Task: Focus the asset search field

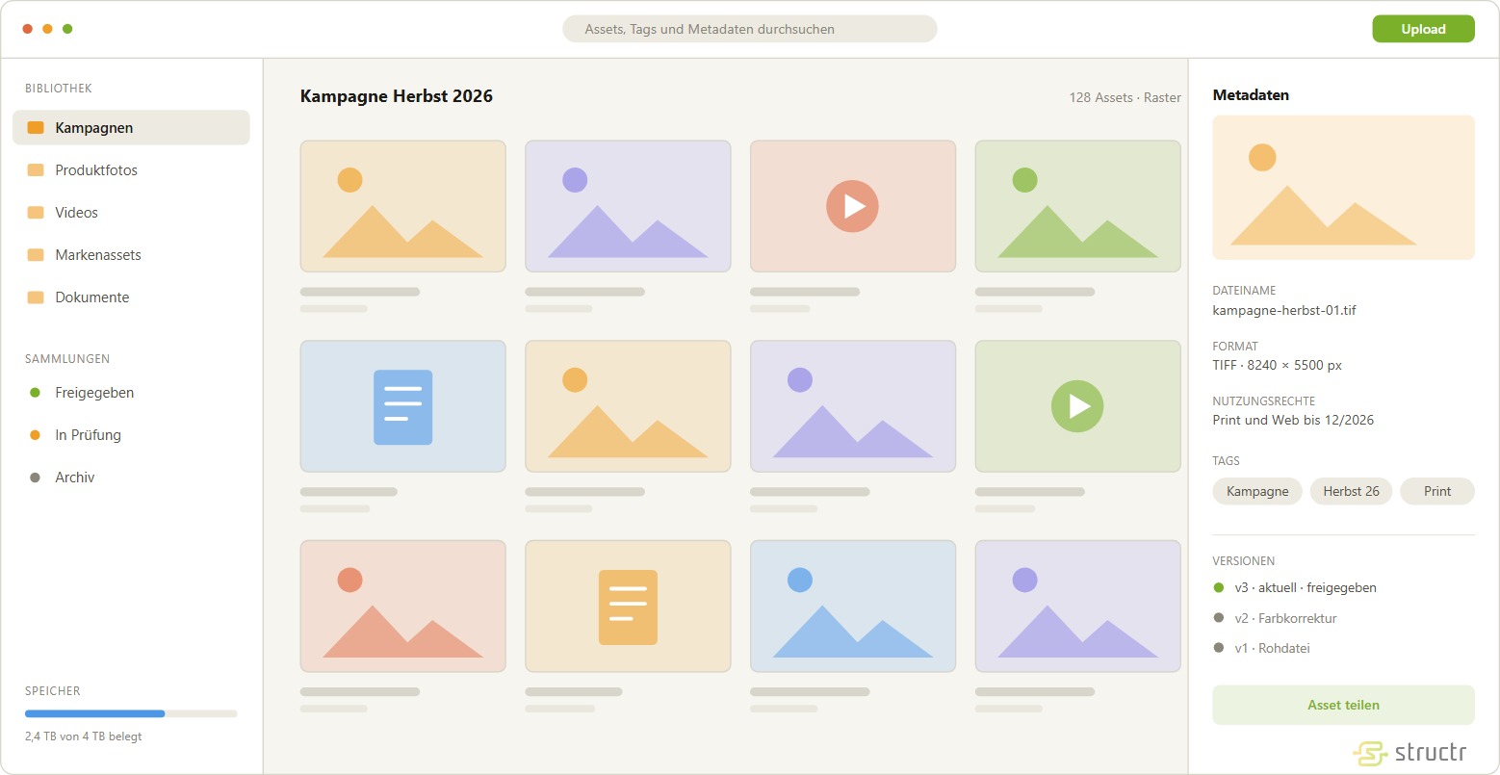Action: tap(750, 29)
